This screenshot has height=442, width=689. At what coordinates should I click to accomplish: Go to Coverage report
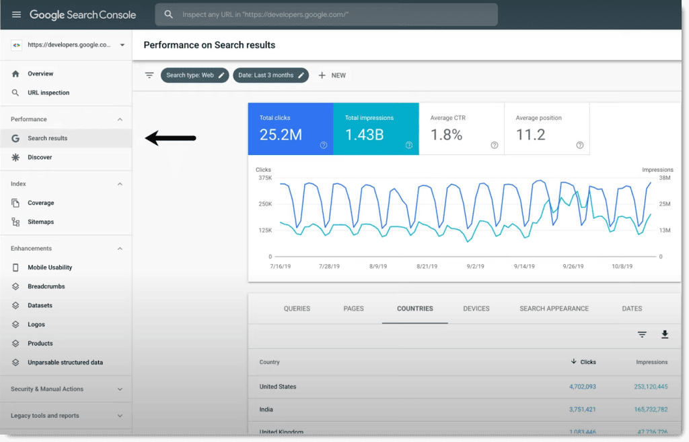[x=66, y=203]
